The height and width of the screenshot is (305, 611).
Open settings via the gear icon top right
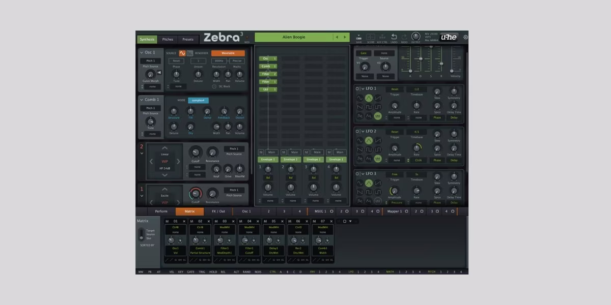pos(465,37)
